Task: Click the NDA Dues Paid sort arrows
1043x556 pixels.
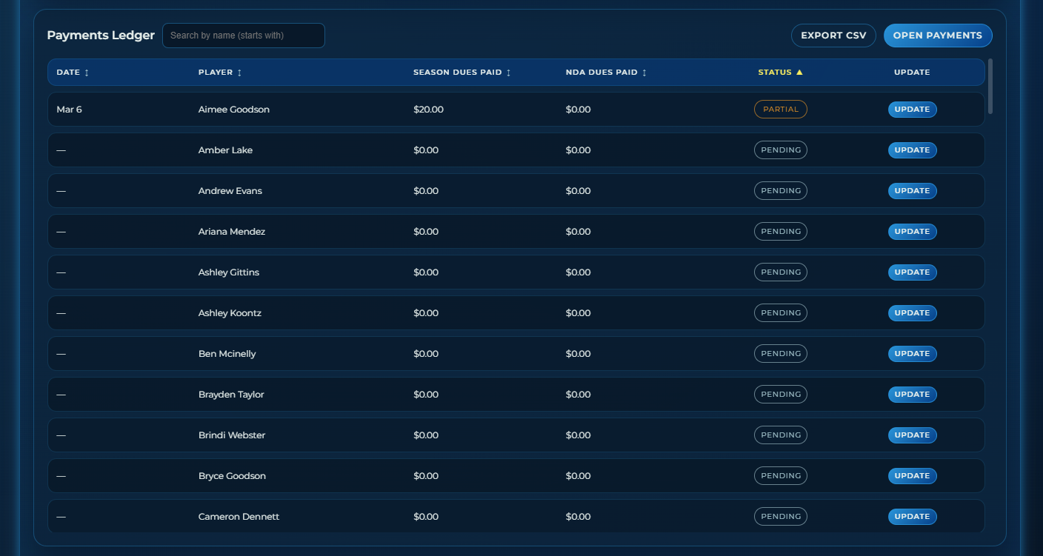Action: tap(644, 72)
